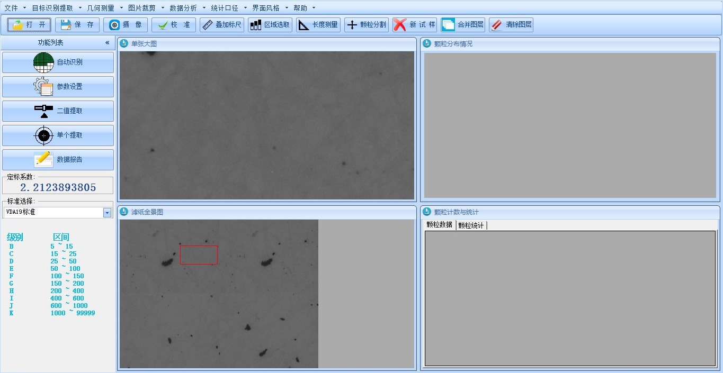Open the data analysis (数据分析) menu

click(x=183, y=8)
